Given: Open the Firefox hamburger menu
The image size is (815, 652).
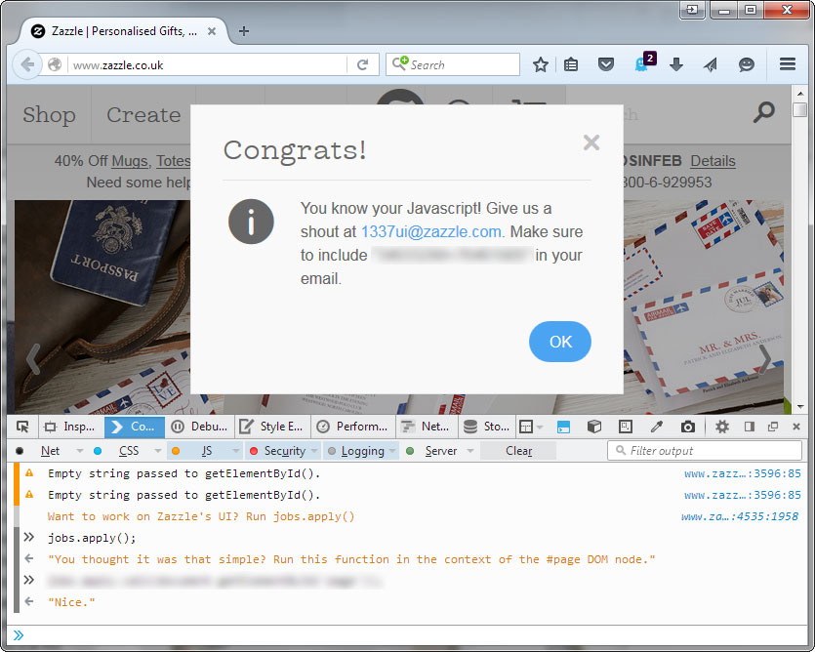Looking at the screenshot, I should point(788,64).
